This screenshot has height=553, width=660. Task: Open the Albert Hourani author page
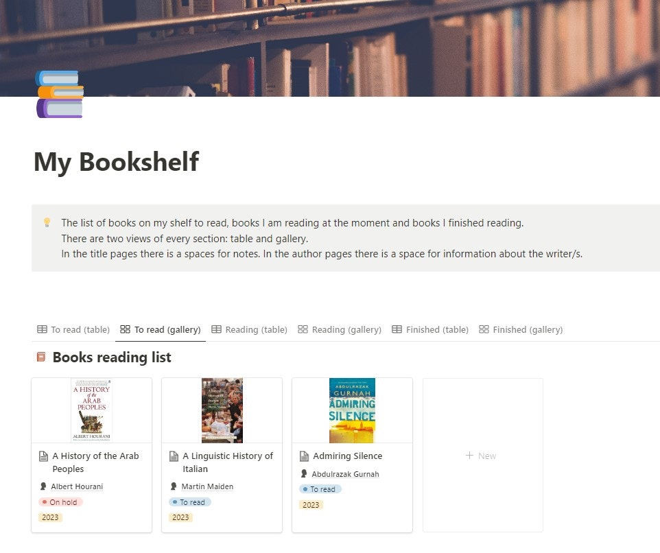coord(77,486)
